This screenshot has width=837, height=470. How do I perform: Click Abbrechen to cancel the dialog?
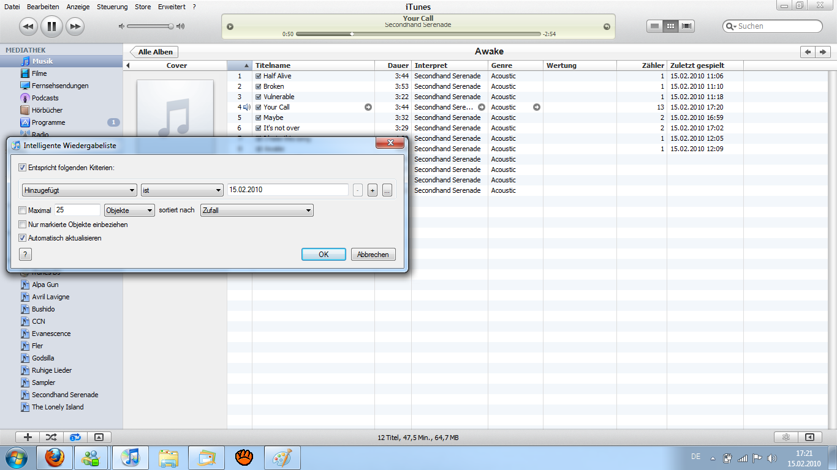tap(373, 255)
